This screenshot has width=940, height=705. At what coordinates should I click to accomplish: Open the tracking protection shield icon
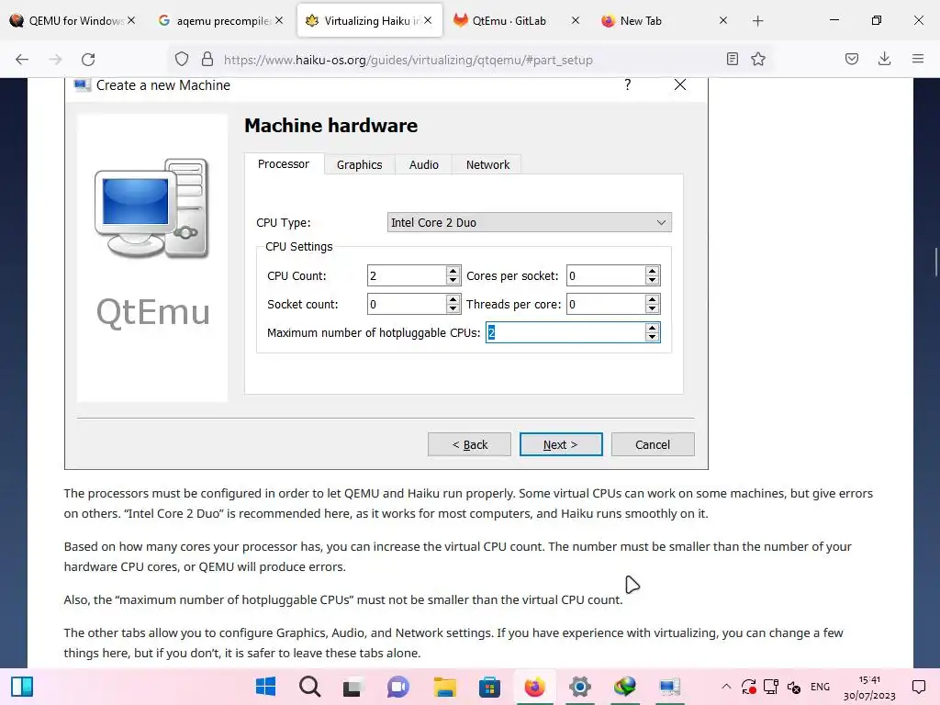[x=182, y=60]
